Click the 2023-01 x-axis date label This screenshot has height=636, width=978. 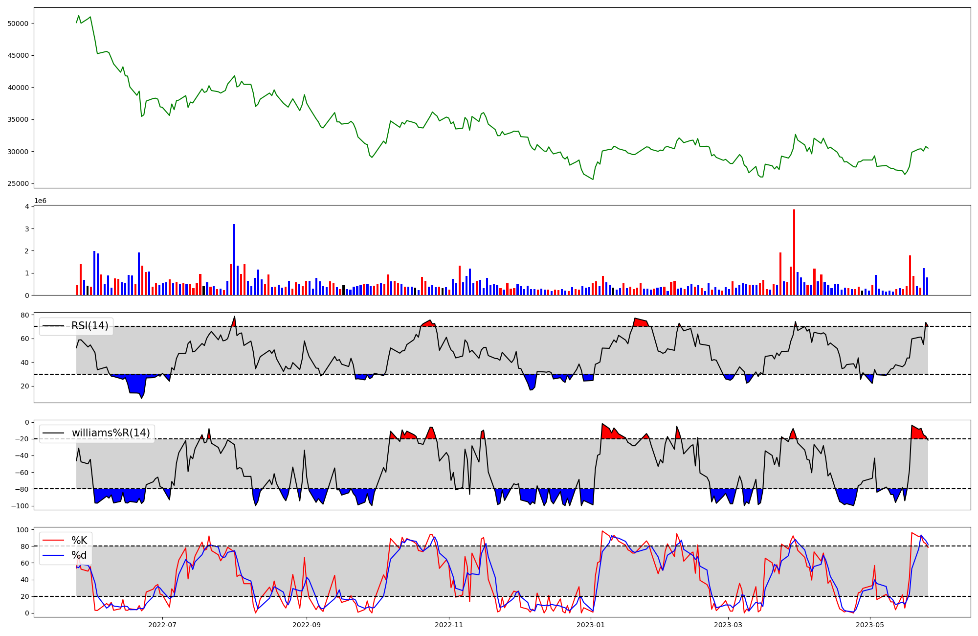(591, 625)
